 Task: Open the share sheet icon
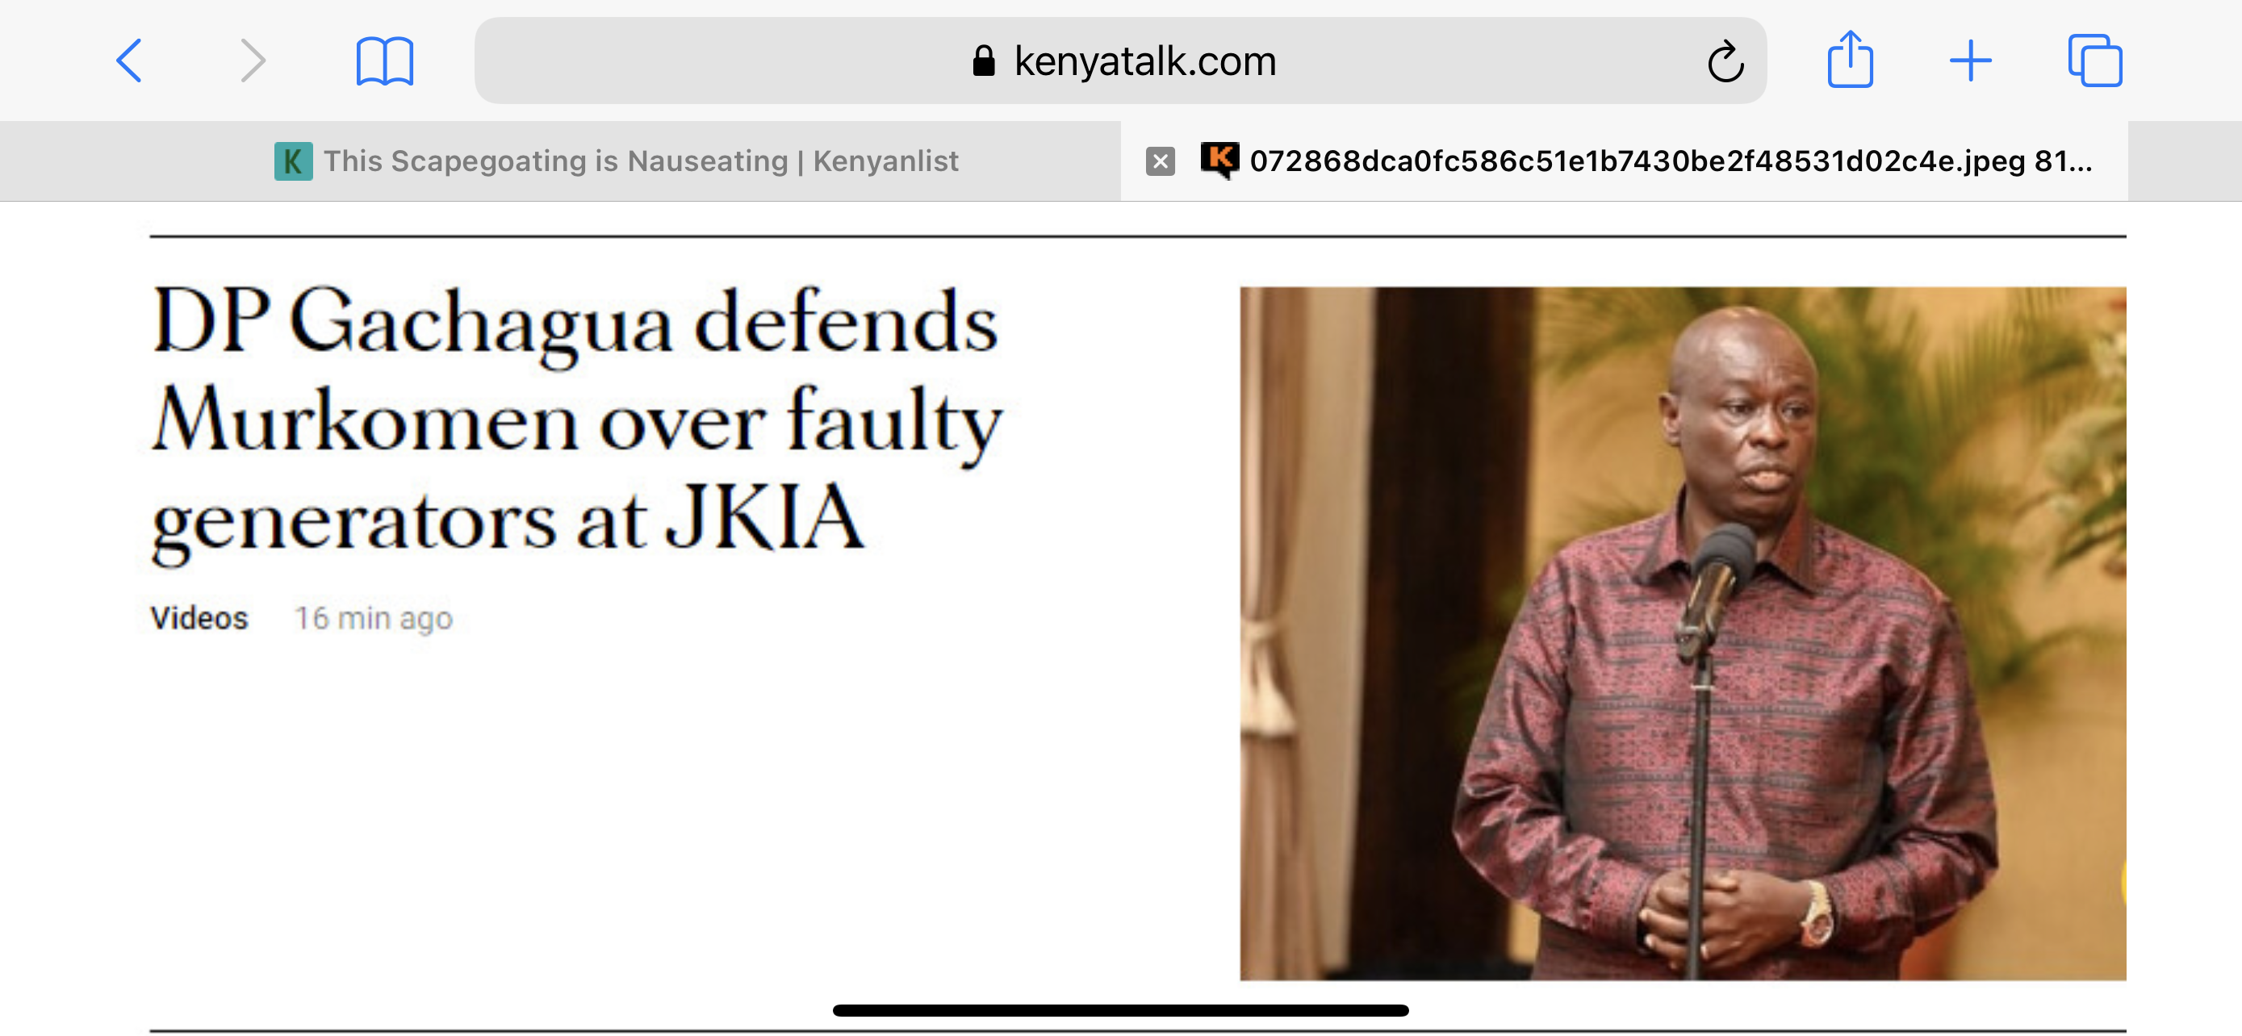click(x=1850, y=59)
